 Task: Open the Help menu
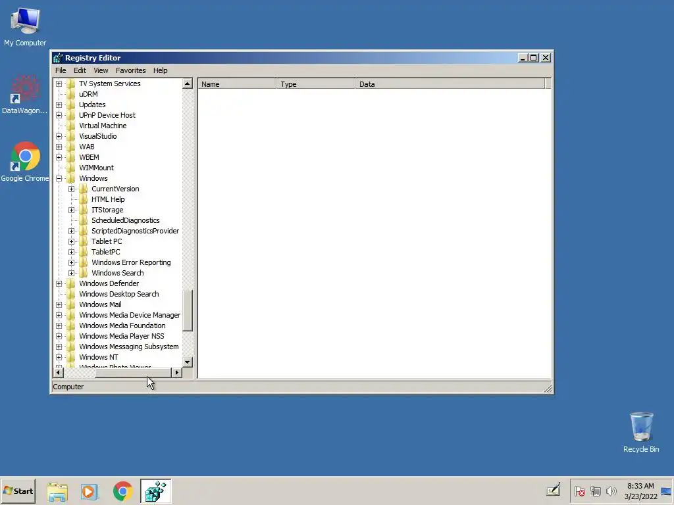click(x=161, y=70)
